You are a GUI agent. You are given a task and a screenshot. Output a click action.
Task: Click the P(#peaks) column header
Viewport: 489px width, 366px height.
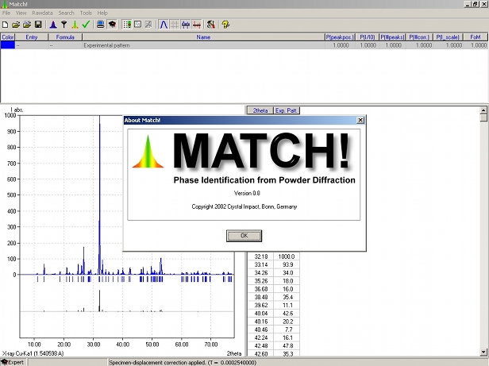coord(392,37)
